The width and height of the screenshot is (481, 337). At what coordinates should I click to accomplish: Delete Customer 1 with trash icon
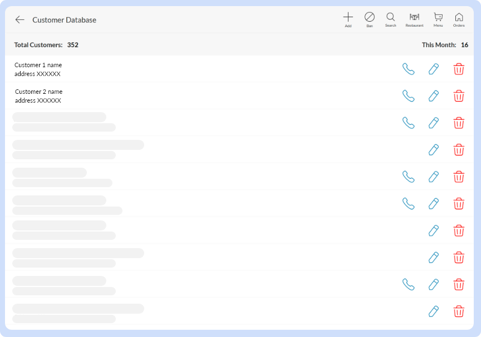[x=459, y=69]
